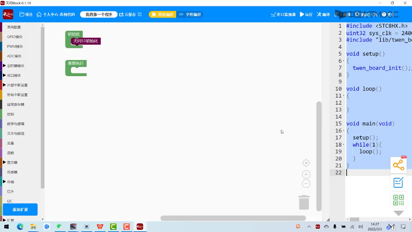Image resolution: width=412 pixels, height=232 pixels.
Task: Open WPS Office from taskbar
Action: 100,227
